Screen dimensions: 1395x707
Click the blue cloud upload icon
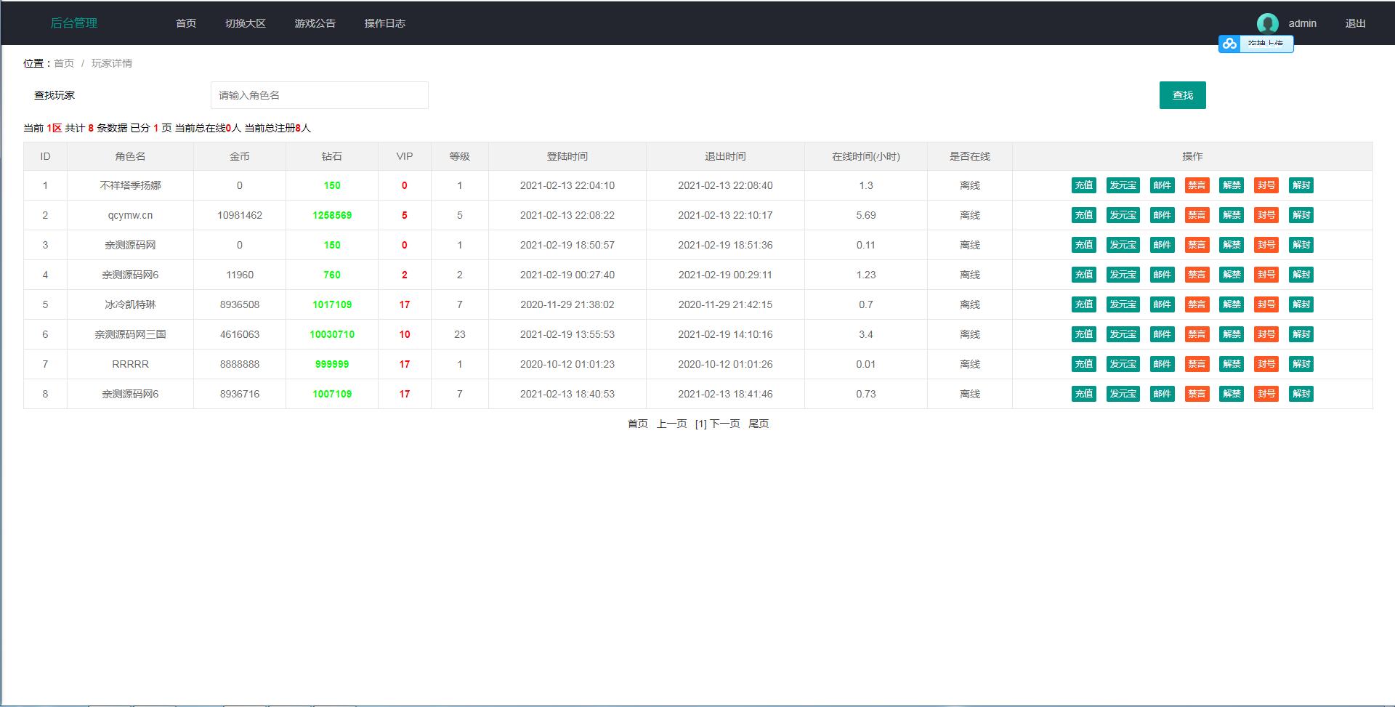pos(1229,44)
